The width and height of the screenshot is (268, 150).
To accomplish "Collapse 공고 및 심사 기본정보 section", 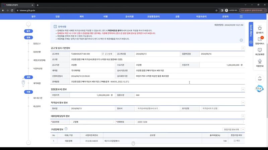I will [x=243, y=48].
